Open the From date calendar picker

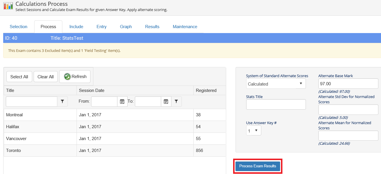point(122,101)
